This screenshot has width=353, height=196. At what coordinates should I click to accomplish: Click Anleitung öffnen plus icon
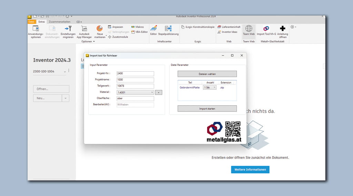pos(282,29)
